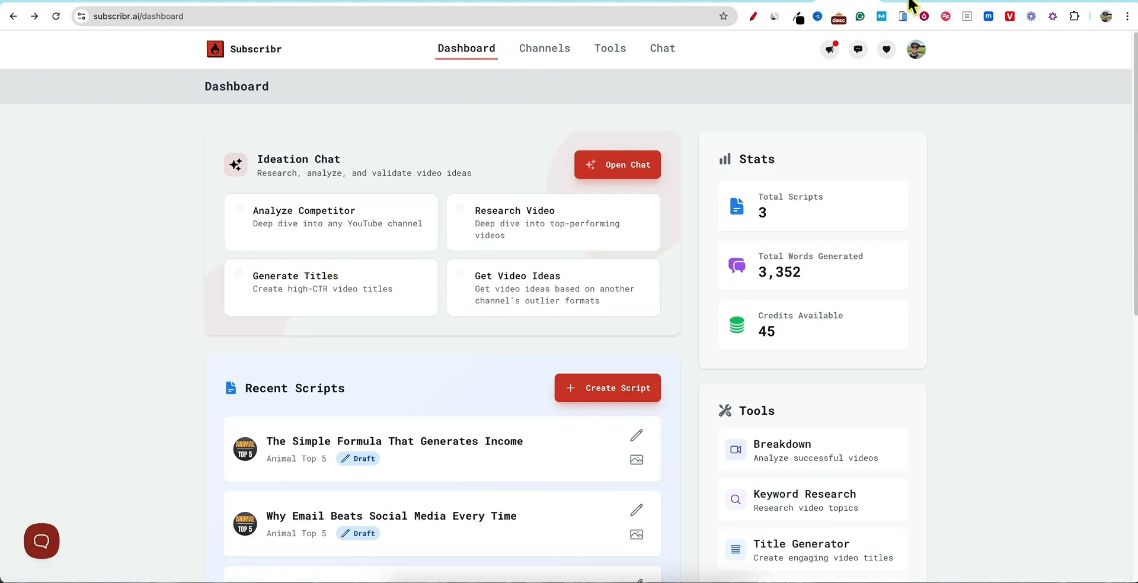Screen dimensions: 1138x583
Task: Click the Open Chat button
Action: click(618, 165)
